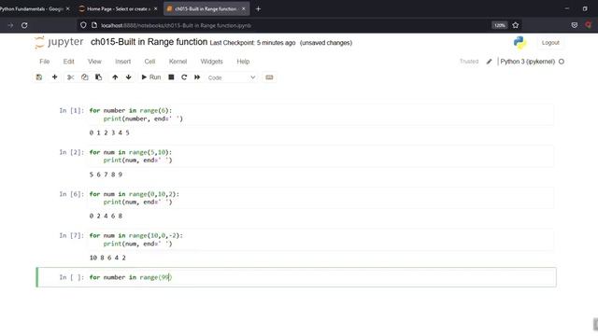The height and width of the screenshot is (336, 598).
Task: Close the ch015-Built in Range function tab
Action: coord(244,8)
